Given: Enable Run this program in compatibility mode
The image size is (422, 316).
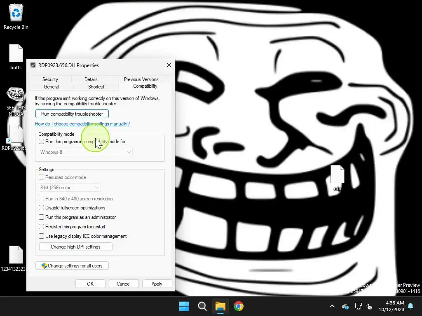Looking at the screenshot, I should (x=42, y=142).
